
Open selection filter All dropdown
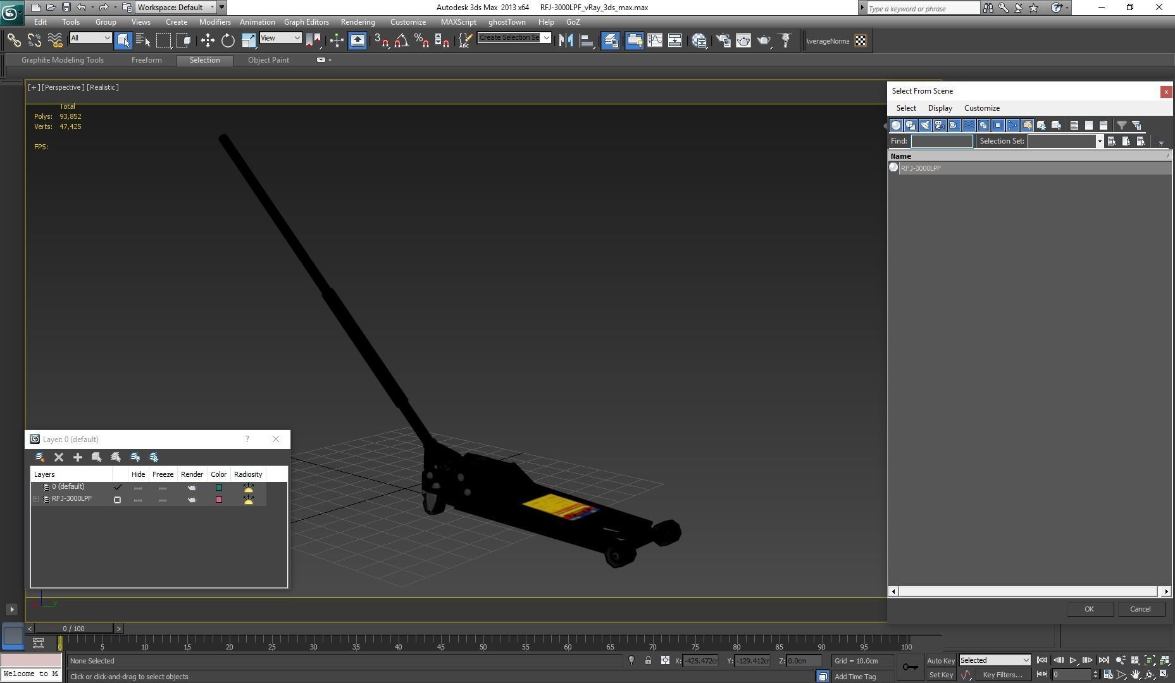point(90,38)
